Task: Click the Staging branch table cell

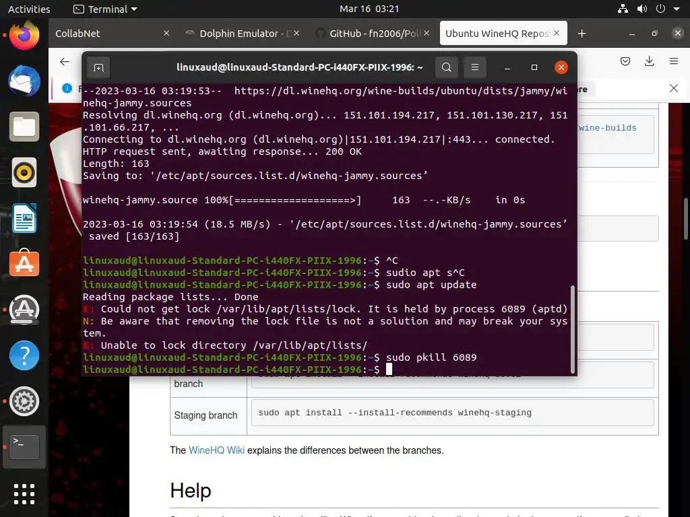Action: [208, 415]
